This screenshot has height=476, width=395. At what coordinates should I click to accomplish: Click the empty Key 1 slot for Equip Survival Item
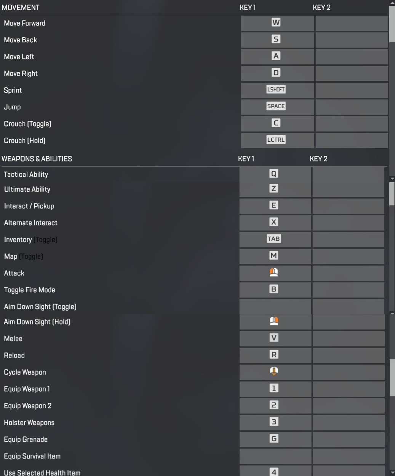click(x=275, y=456)
